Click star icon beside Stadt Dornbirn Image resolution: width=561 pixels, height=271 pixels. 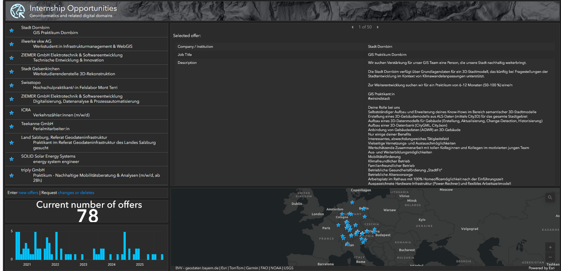tap(12, 30)
